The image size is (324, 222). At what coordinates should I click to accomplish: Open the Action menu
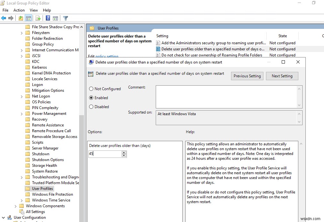click(x=19, y=10)
